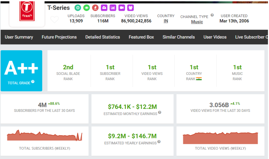Switch to the Future Projections tab
The image size is (269, 159).
[59, 37]
